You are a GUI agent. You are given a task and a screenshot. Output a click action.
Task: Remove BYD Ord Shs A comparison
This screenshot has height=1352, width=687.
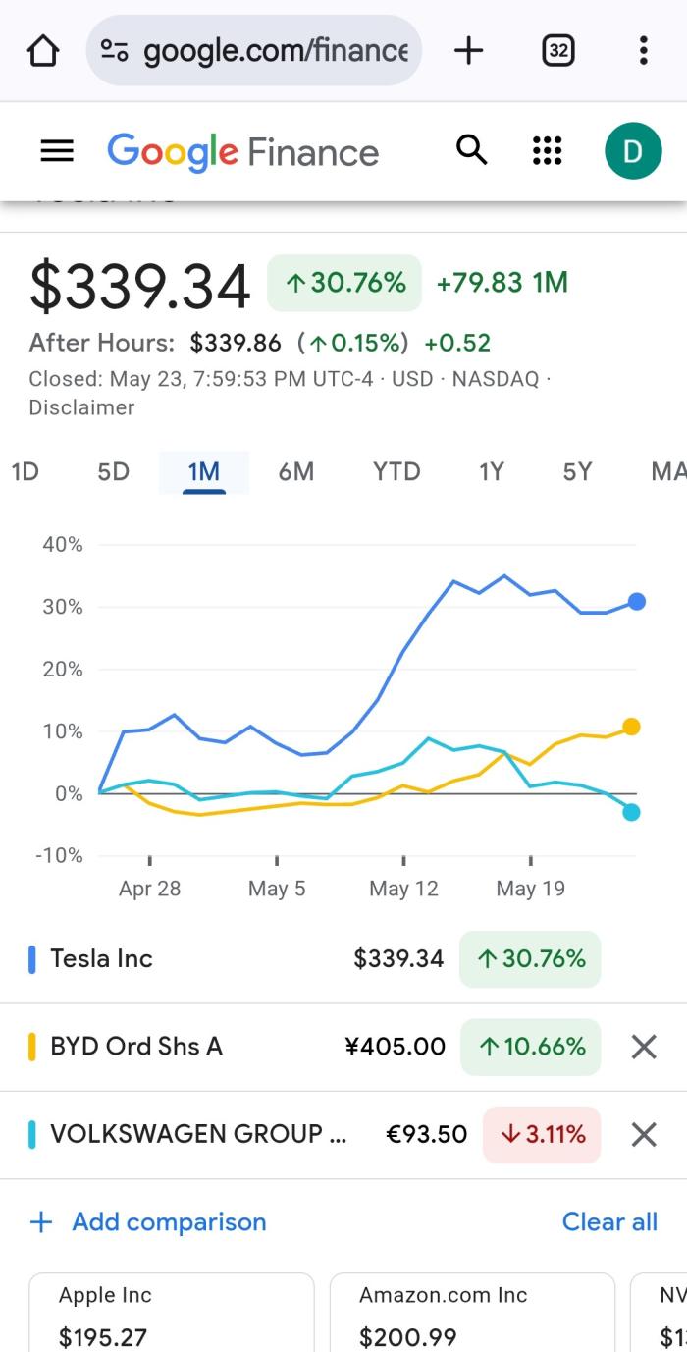[644, 1047]
